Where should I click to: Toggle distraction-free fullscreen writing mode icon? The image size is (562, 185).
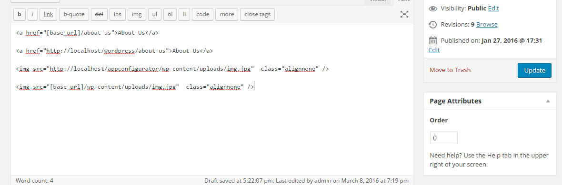[404, 14]
